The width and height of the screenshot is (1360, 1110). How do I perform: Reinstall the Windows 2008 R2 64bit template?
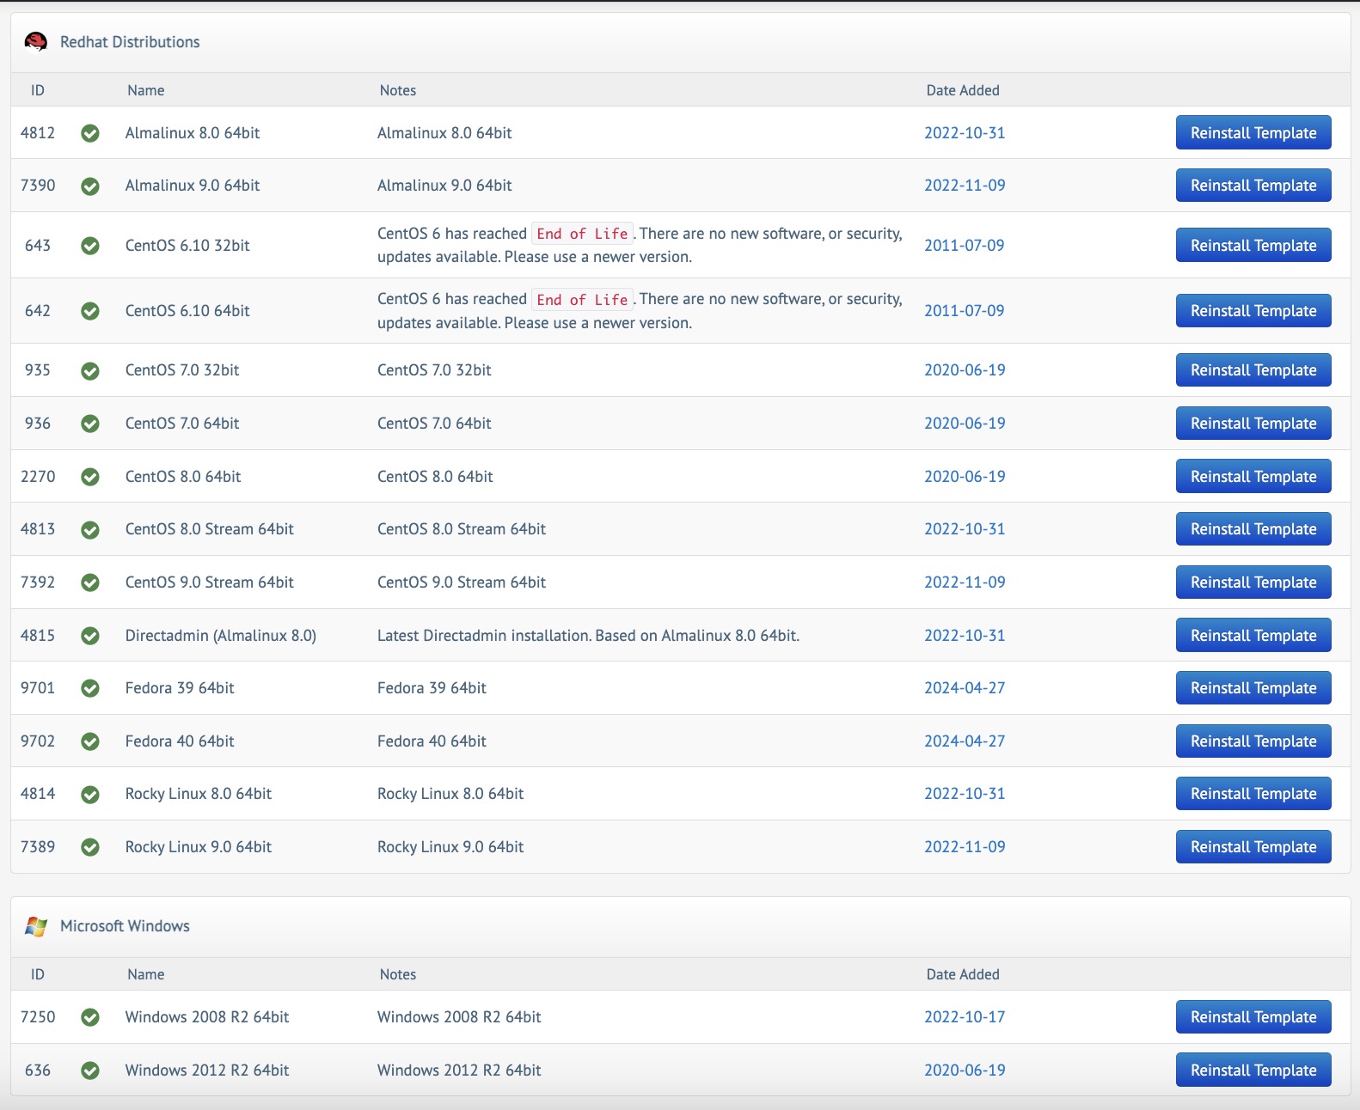click(x=1253, y=1016)
